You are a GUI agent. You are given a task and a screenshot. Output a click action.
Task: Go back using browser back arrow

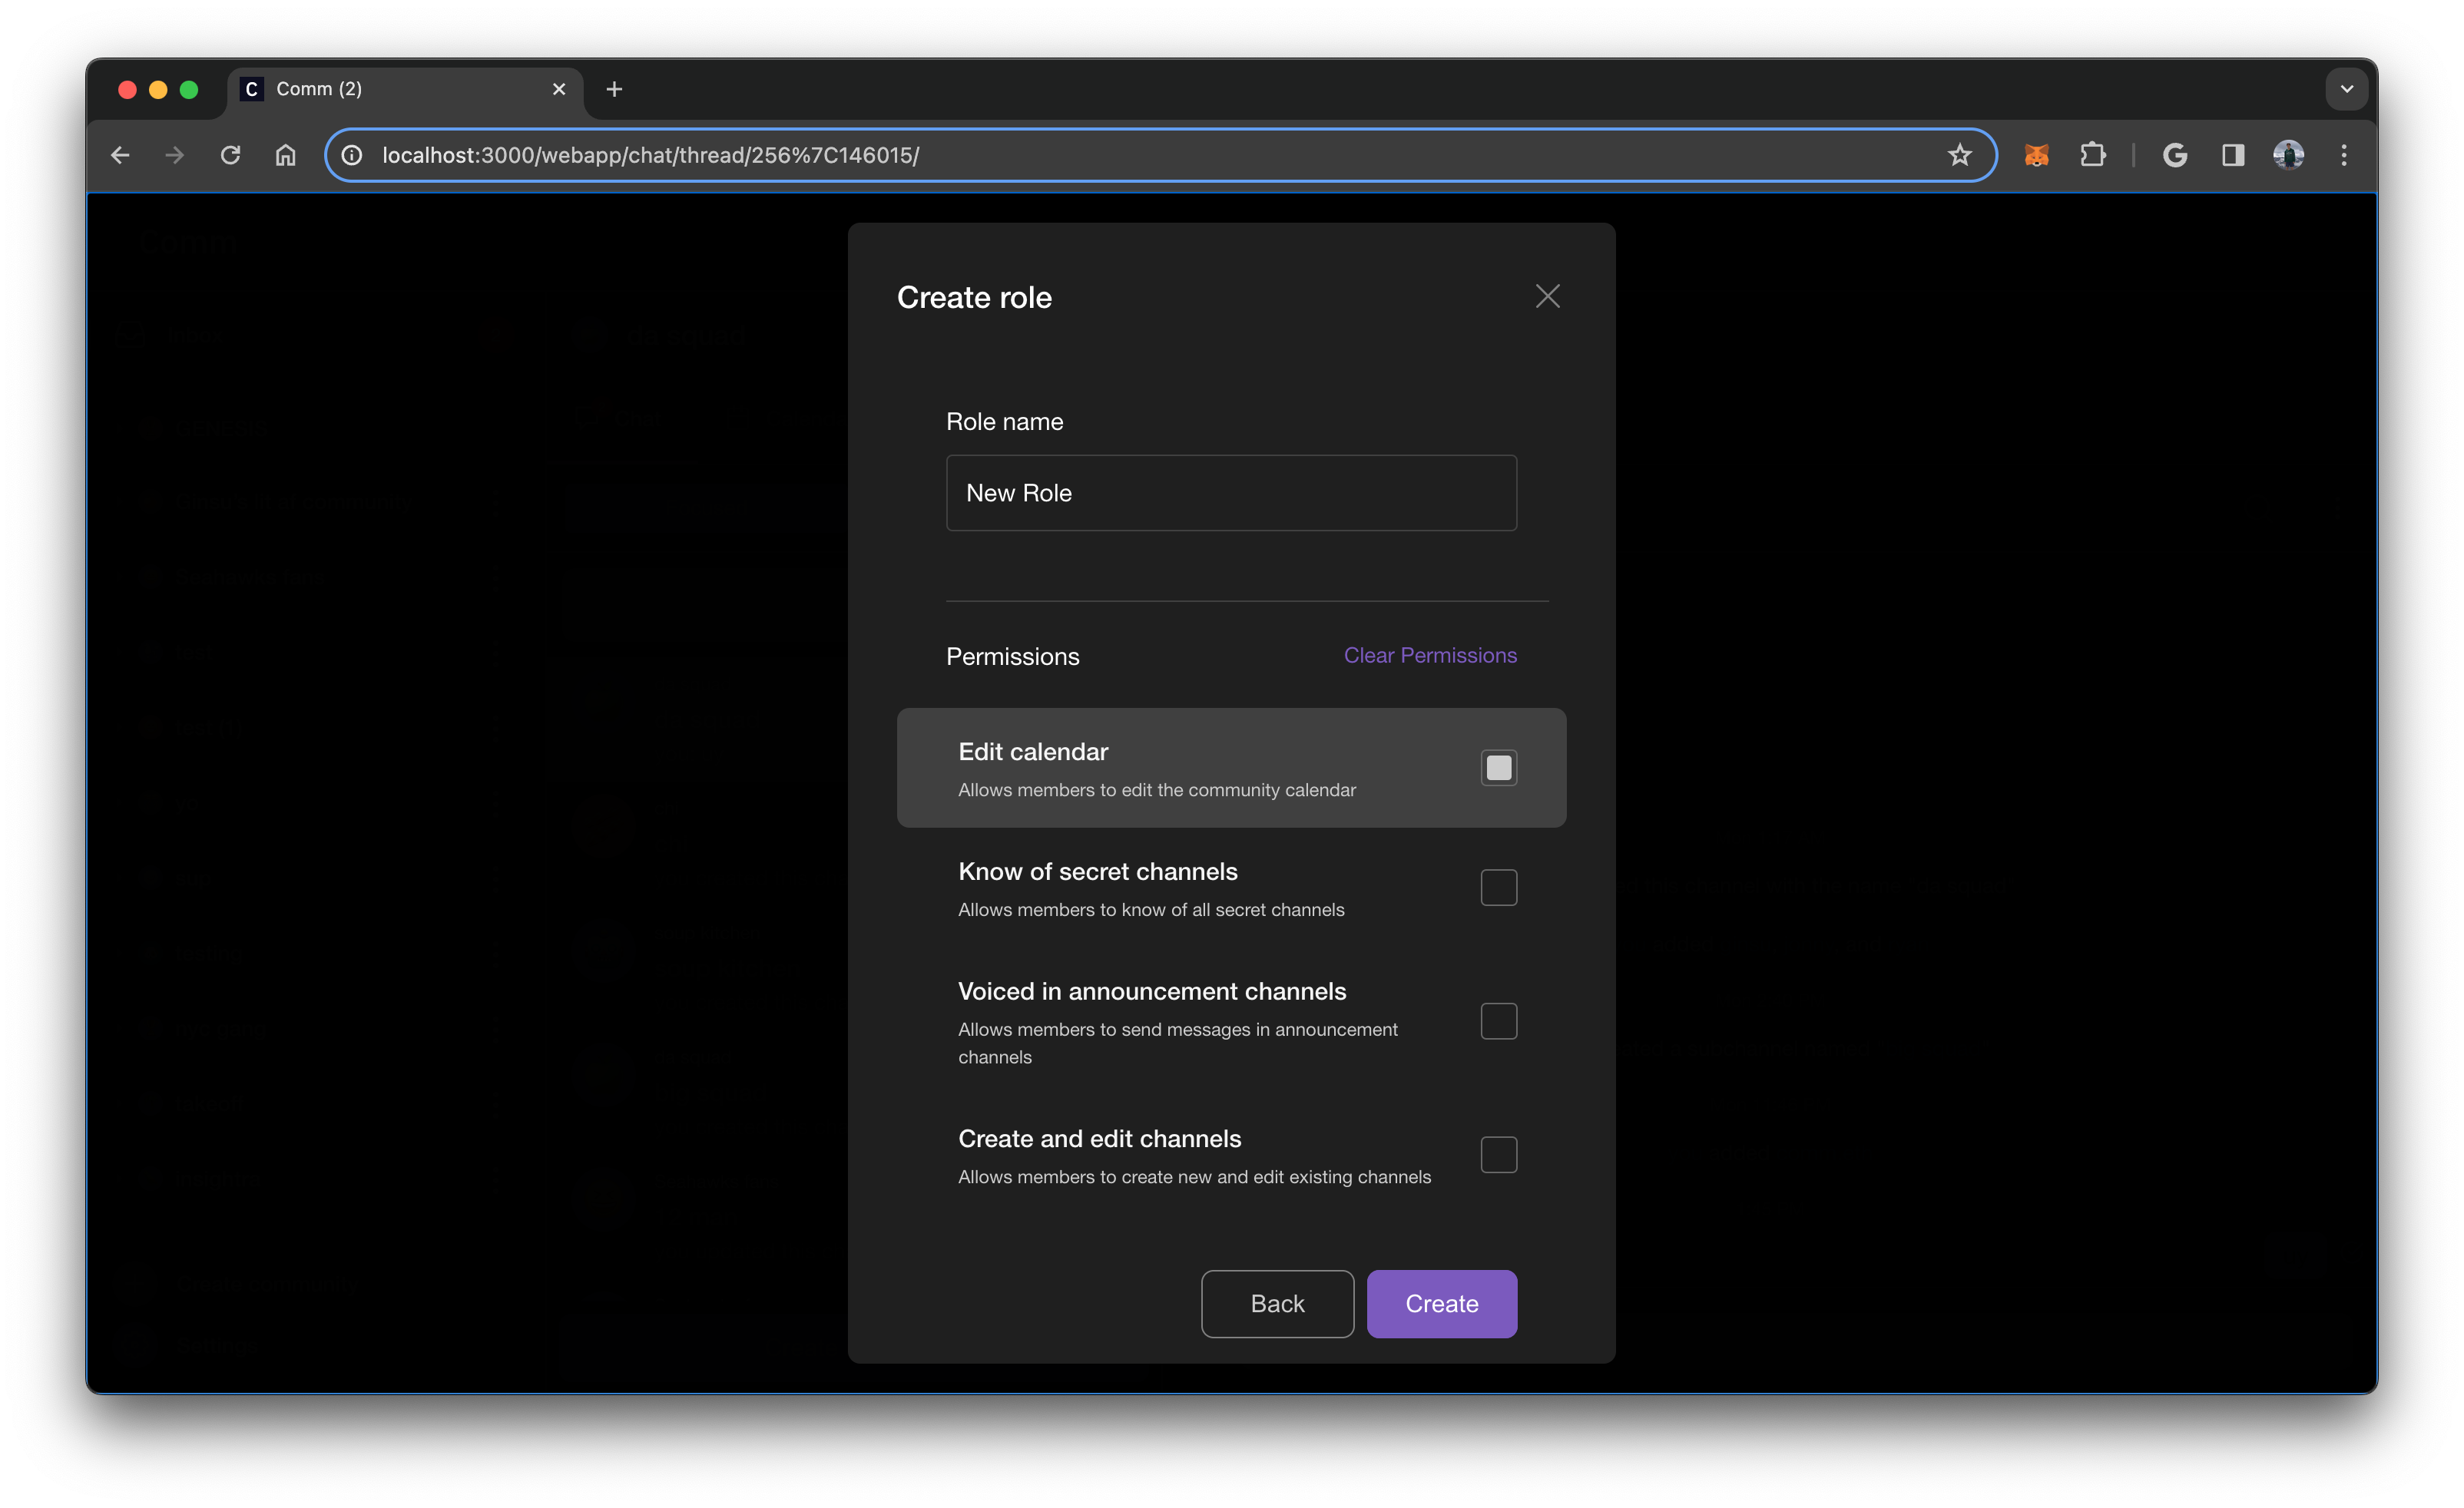pyautogui.click(x=120, y=155)
